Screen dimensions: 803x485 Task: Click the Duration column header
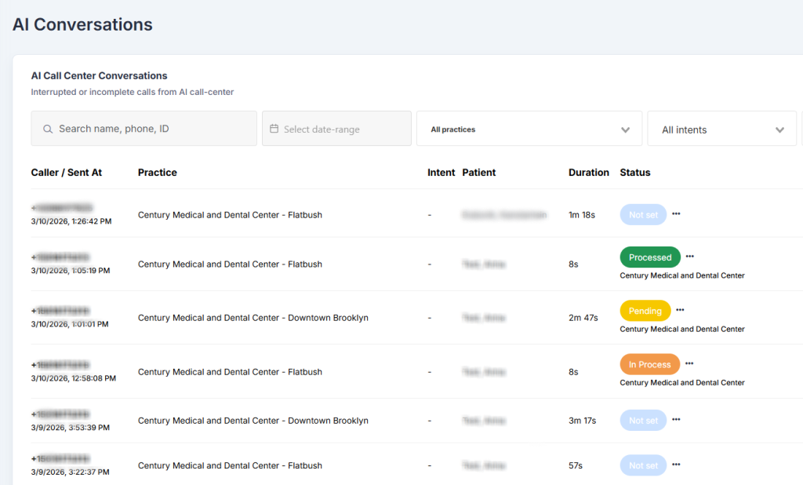pos(588,172)
